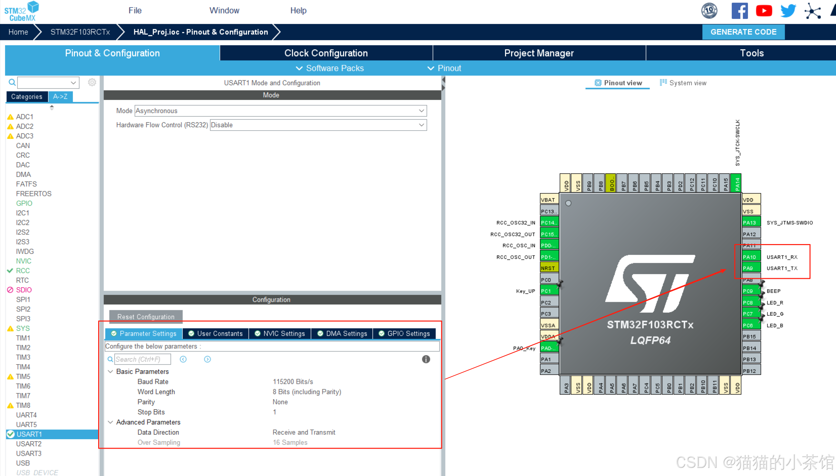Select the BOOT0 pin

click(611, 183)
